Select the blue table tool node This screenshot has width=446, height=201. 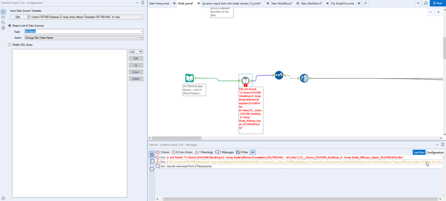(x=304, y=78)
